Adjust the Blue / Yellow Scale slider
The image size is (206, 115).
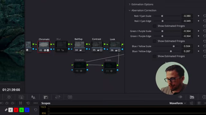click(167, 46)
